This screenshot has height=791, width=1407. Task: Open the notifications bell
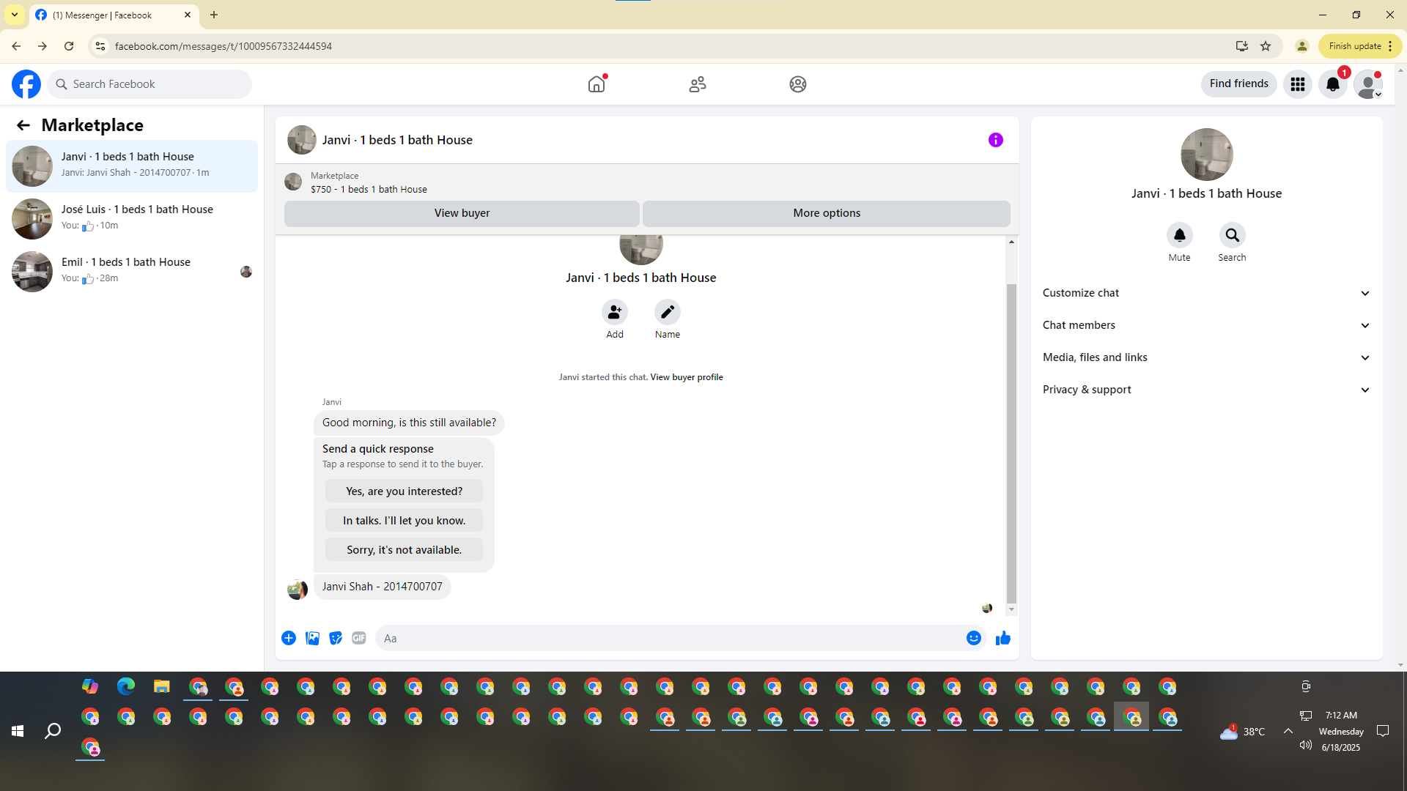(1333, 84)
